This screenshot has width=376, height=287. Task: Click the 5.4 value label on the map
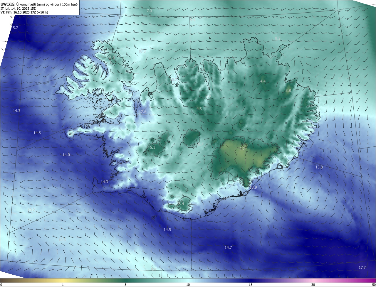181,204
